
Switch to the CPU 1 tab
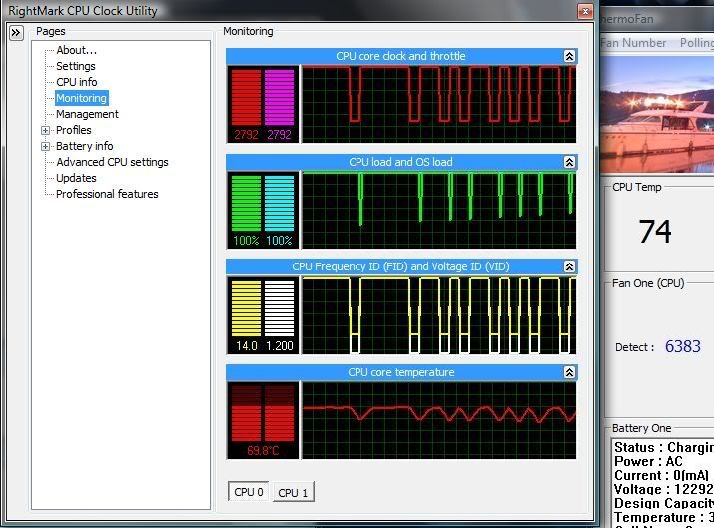293,492
